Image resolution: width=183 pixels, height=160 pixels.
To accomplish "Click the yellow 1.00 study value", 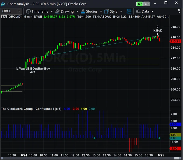I will pos(84,109).
